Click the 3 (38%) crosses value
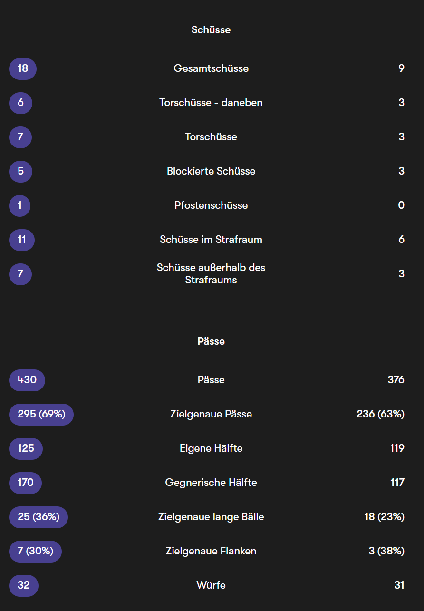The width and height of the screenshot is (424, 611). (386, 551)
